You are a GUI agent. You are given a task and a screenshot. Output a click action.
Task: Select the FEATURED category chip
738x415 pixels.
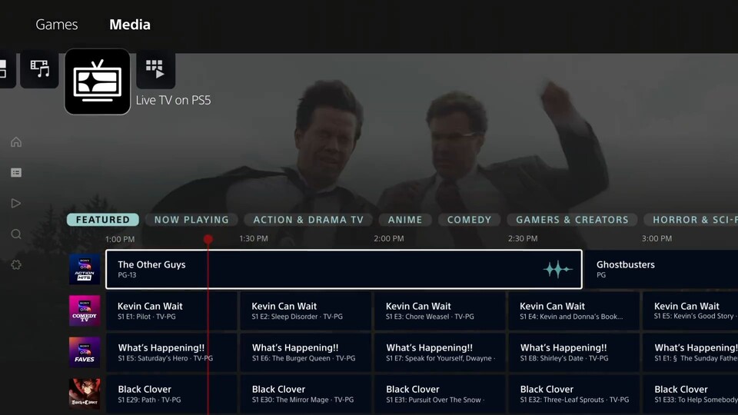pyautogui.click(x=102, y=220)
